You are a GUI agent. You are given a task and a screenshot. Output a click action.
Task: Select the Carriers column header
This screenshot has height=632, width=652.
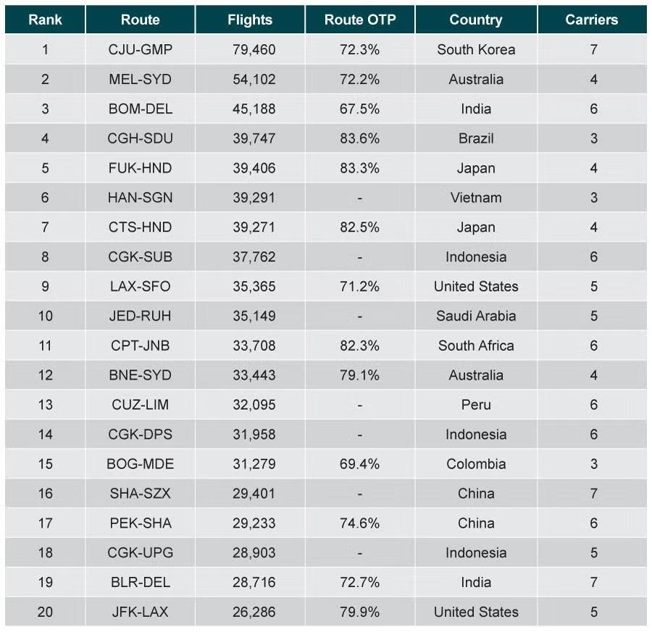tap(593, 20)
